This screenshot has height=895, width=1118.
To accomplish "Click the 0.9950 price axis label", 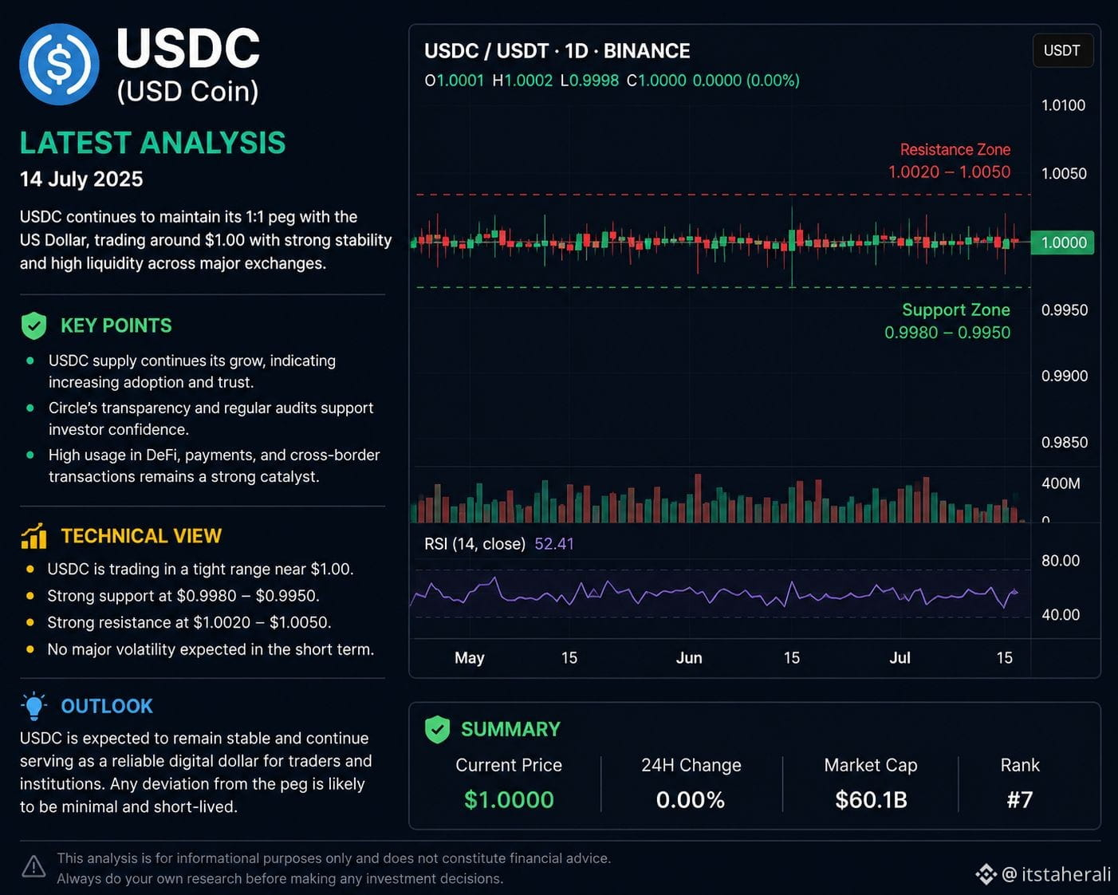I will coord(1065,310).
